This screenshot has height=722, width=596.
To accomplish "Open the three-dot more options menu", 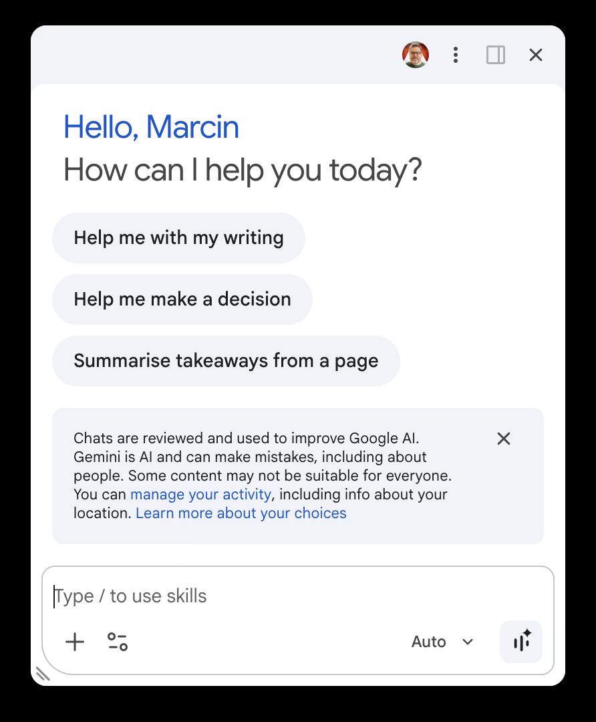I will 456,55.
